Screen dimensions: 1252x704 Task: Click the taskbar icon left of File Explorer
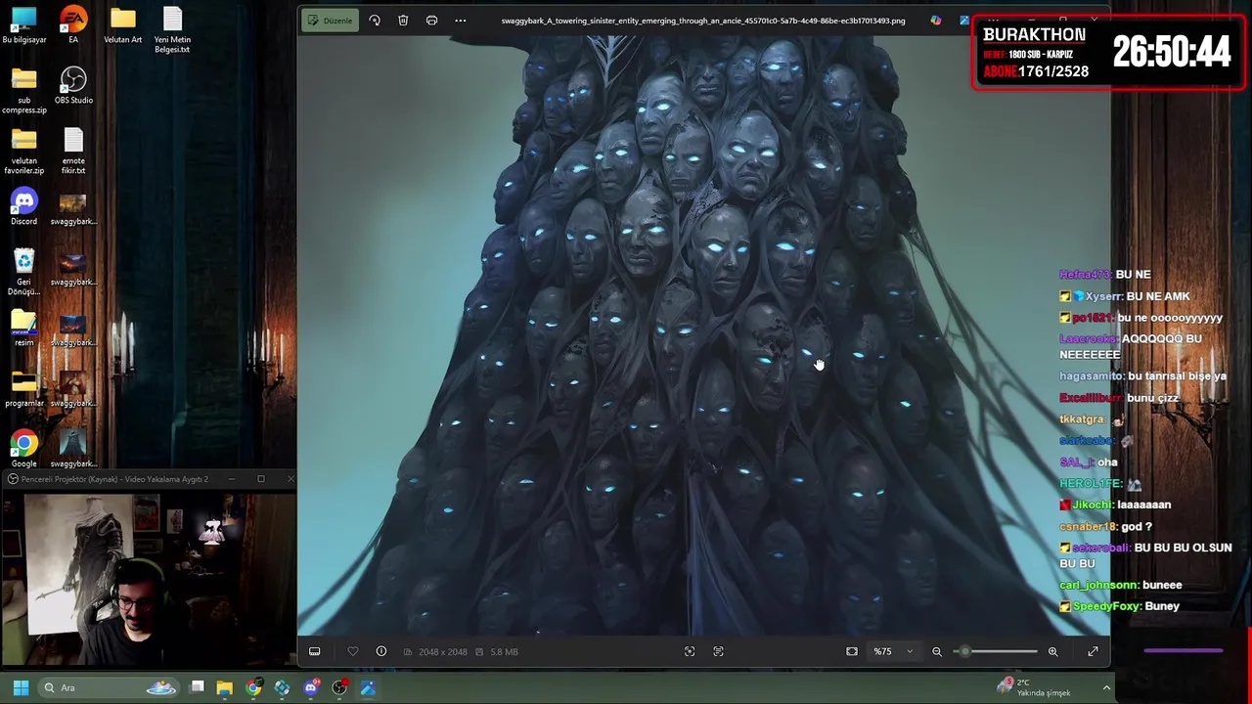pos(197,688)
